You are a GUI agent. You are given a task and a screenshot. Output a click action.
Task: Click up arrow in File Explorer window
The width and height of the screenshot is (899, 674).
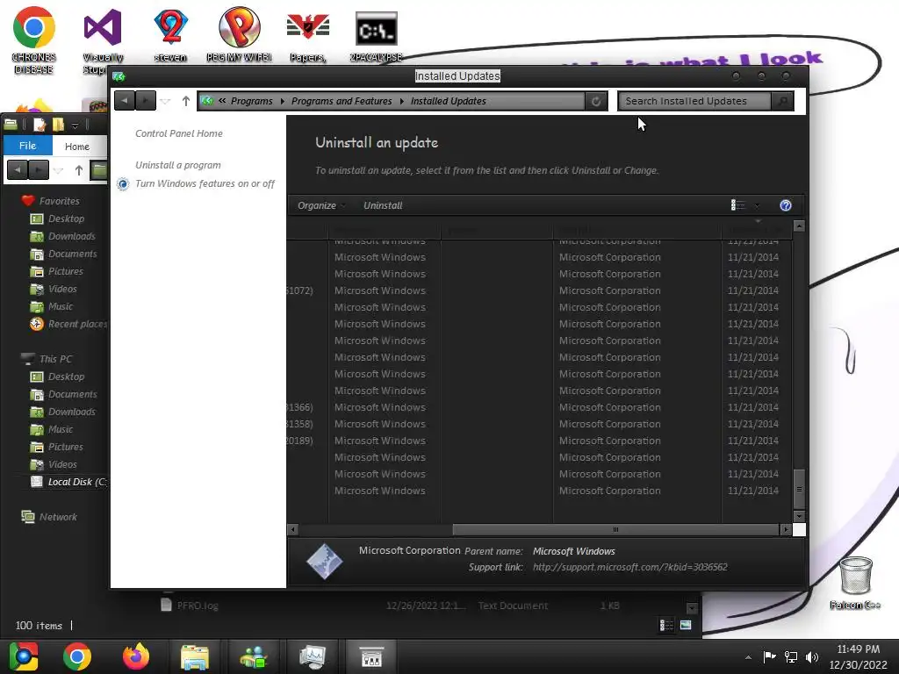pos(78,169)
